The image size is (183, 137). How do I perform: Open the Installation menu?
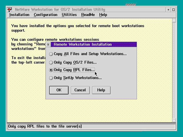pyautogui.click(x=19, y=15)
